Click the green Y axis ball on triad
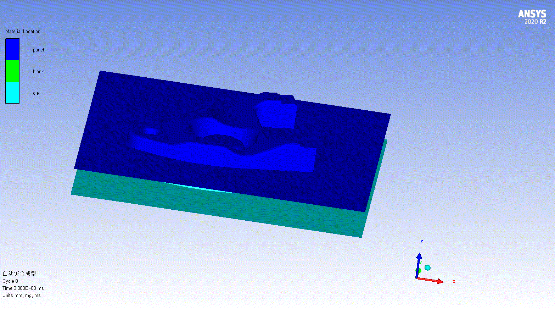This screenshot has width=555, height=309. tap(418, 271)
